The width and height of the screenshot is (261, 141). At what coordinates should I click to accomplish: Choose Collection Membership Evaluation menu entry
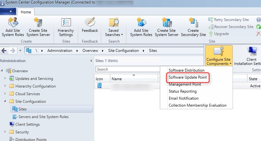coord(198,105)
